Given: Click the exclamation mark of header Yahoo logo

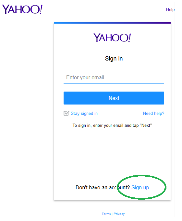Looking at the screenshot, I should point(41,9).
